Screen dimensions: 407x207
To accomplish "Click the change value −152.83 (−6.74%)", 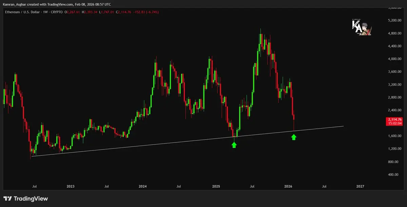I will tap(147, 12).
